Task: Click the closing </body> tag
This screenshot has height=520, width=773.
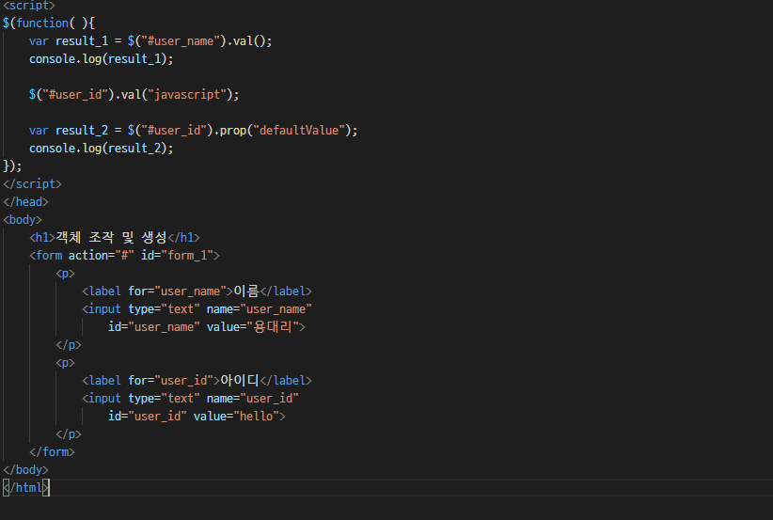Action: pyautogui.click(x=25, y=470)
